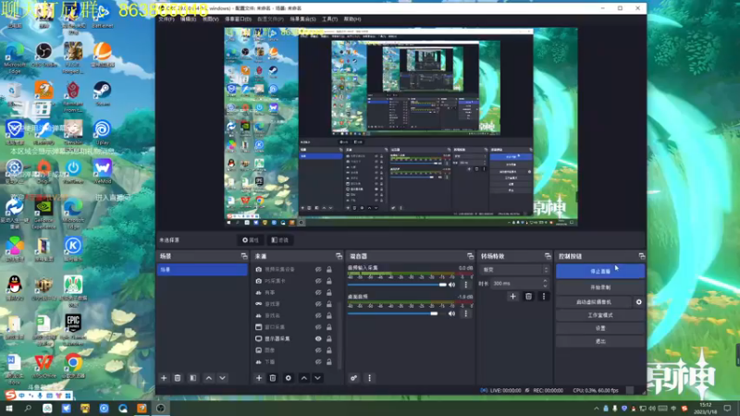Toggle lock on image source row
Image resolution: width=740 pixels, height=416 pixels.
coord(329,350)
